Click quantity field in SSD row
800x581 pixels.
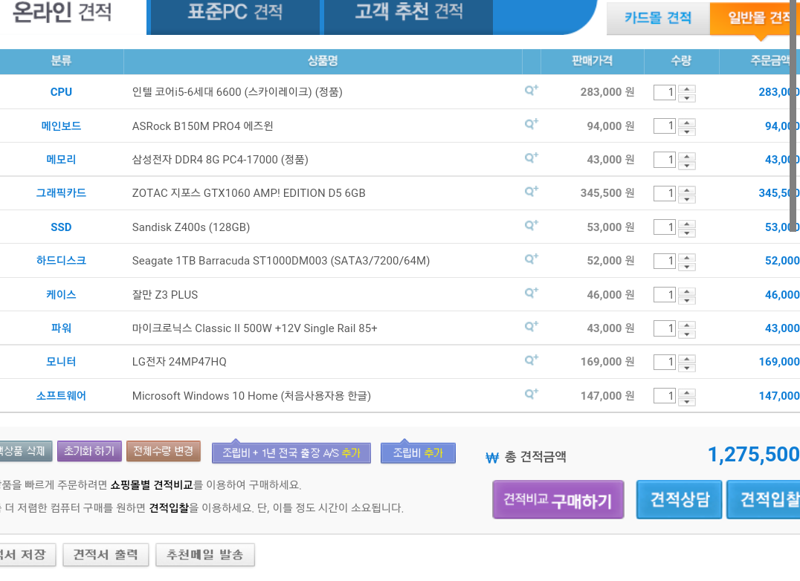(665, 227)
